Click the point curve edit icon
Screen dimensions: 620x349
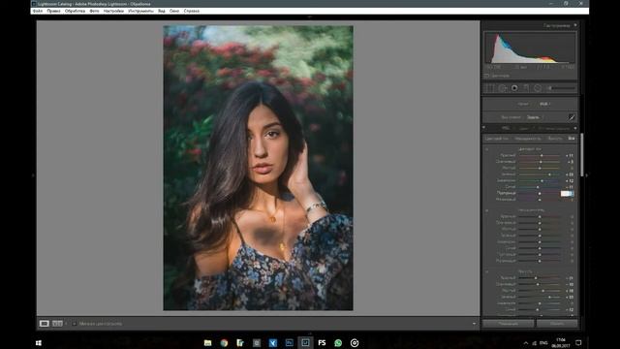tap(572, 117)
